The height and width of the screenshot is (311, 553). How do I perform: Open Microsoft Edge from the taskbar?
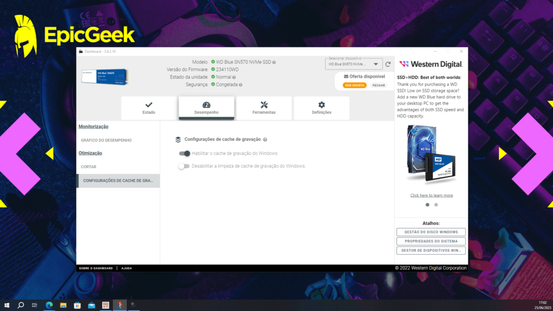49,305
